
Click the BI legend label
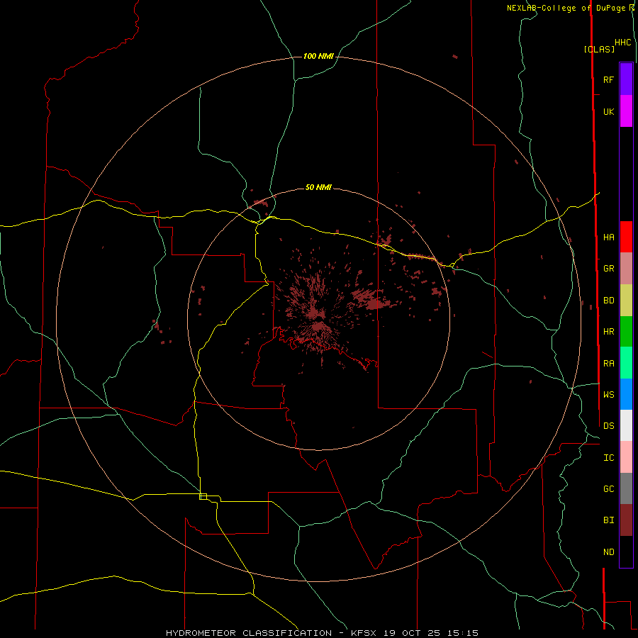coord(608,520)
